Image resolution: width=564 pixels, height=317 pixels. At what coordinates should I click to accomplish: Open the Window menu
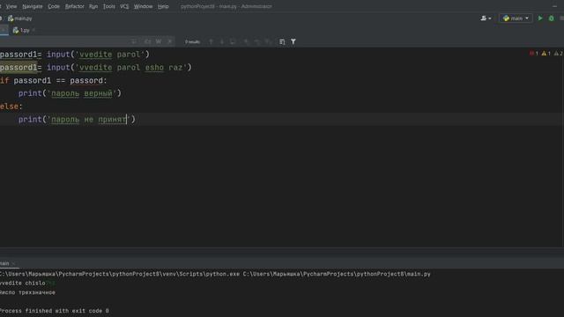coord(143,6)
